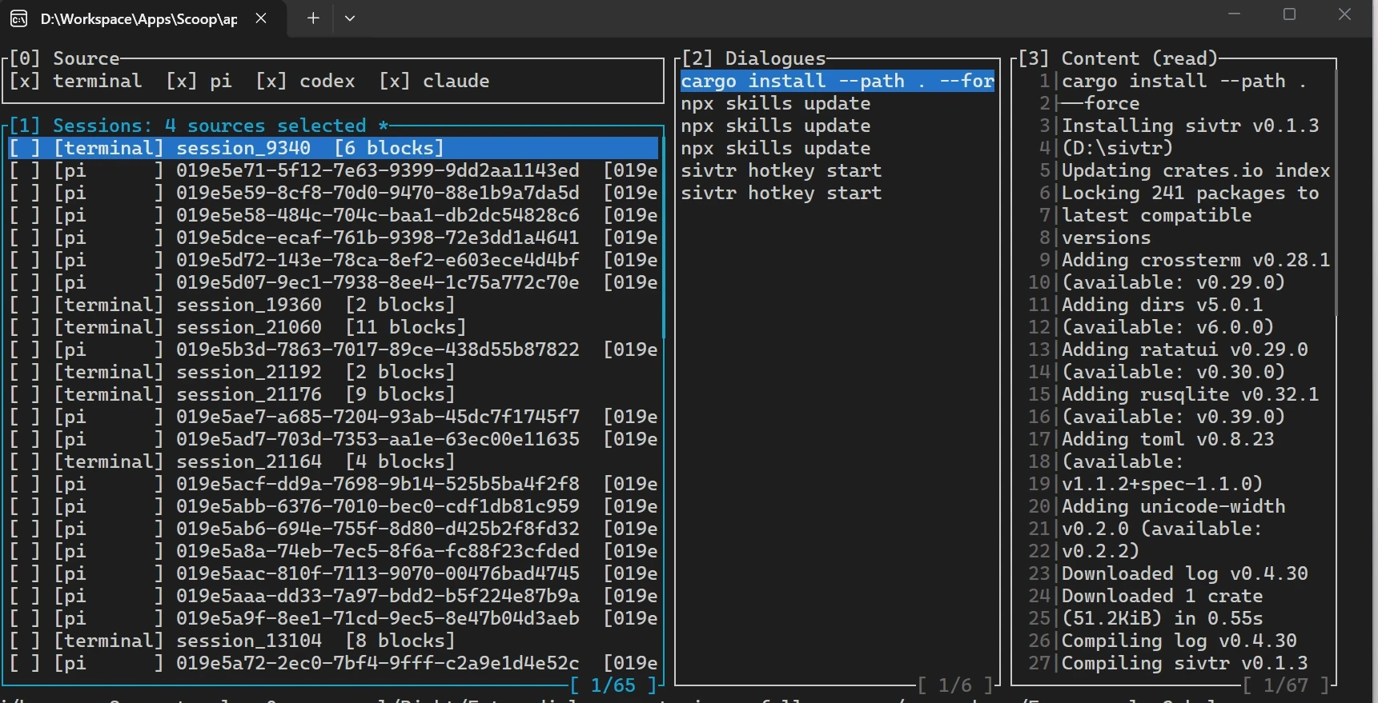Select pi session 019e5ae7-a685-7204-93ab-45dc7f1745f7
Image resolution: width=1378 pixels, height=703 pixels.
coord(333,417)
